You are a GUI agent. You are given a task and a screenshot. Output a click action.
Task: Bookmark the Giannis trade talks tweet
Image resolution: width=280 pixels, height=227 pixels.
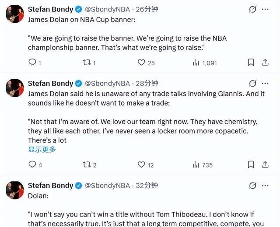pyautogui.click(x=251, y=164)
